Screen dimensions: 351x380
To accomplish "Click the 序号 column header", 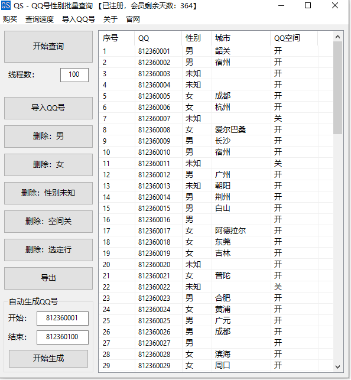I will (x=117, y=38).
